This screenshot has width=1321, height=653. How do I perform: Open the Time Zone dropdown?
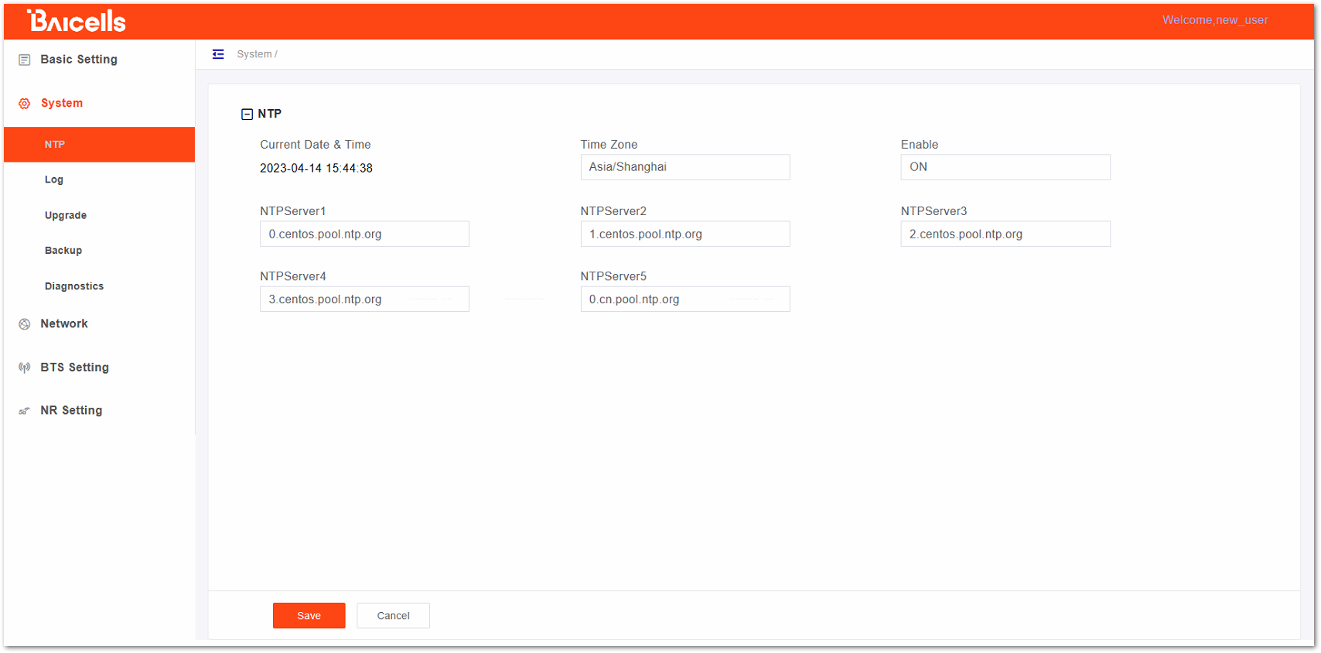click(685, 167)
